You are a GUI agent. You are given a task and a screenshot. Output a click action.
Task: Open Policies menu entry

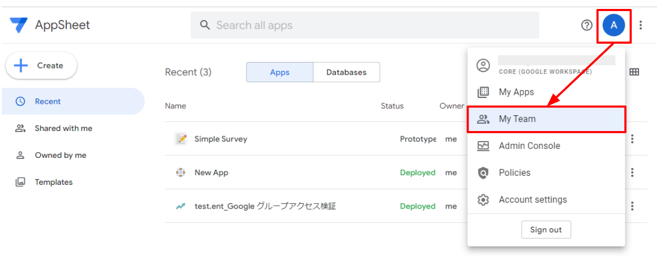[x=546, y=173]
